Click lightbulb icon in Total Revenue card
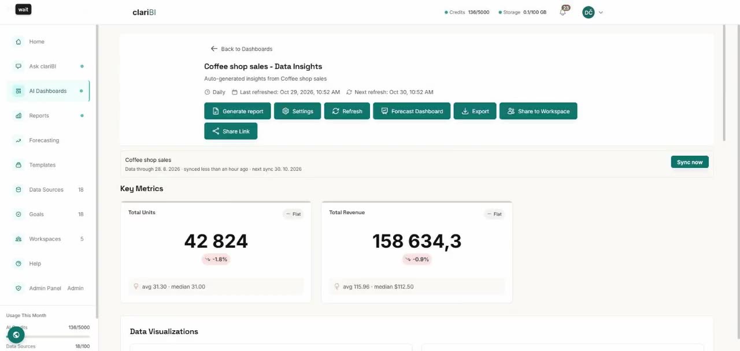The height and width of the screenshot is (351, 740). (337, 286)
